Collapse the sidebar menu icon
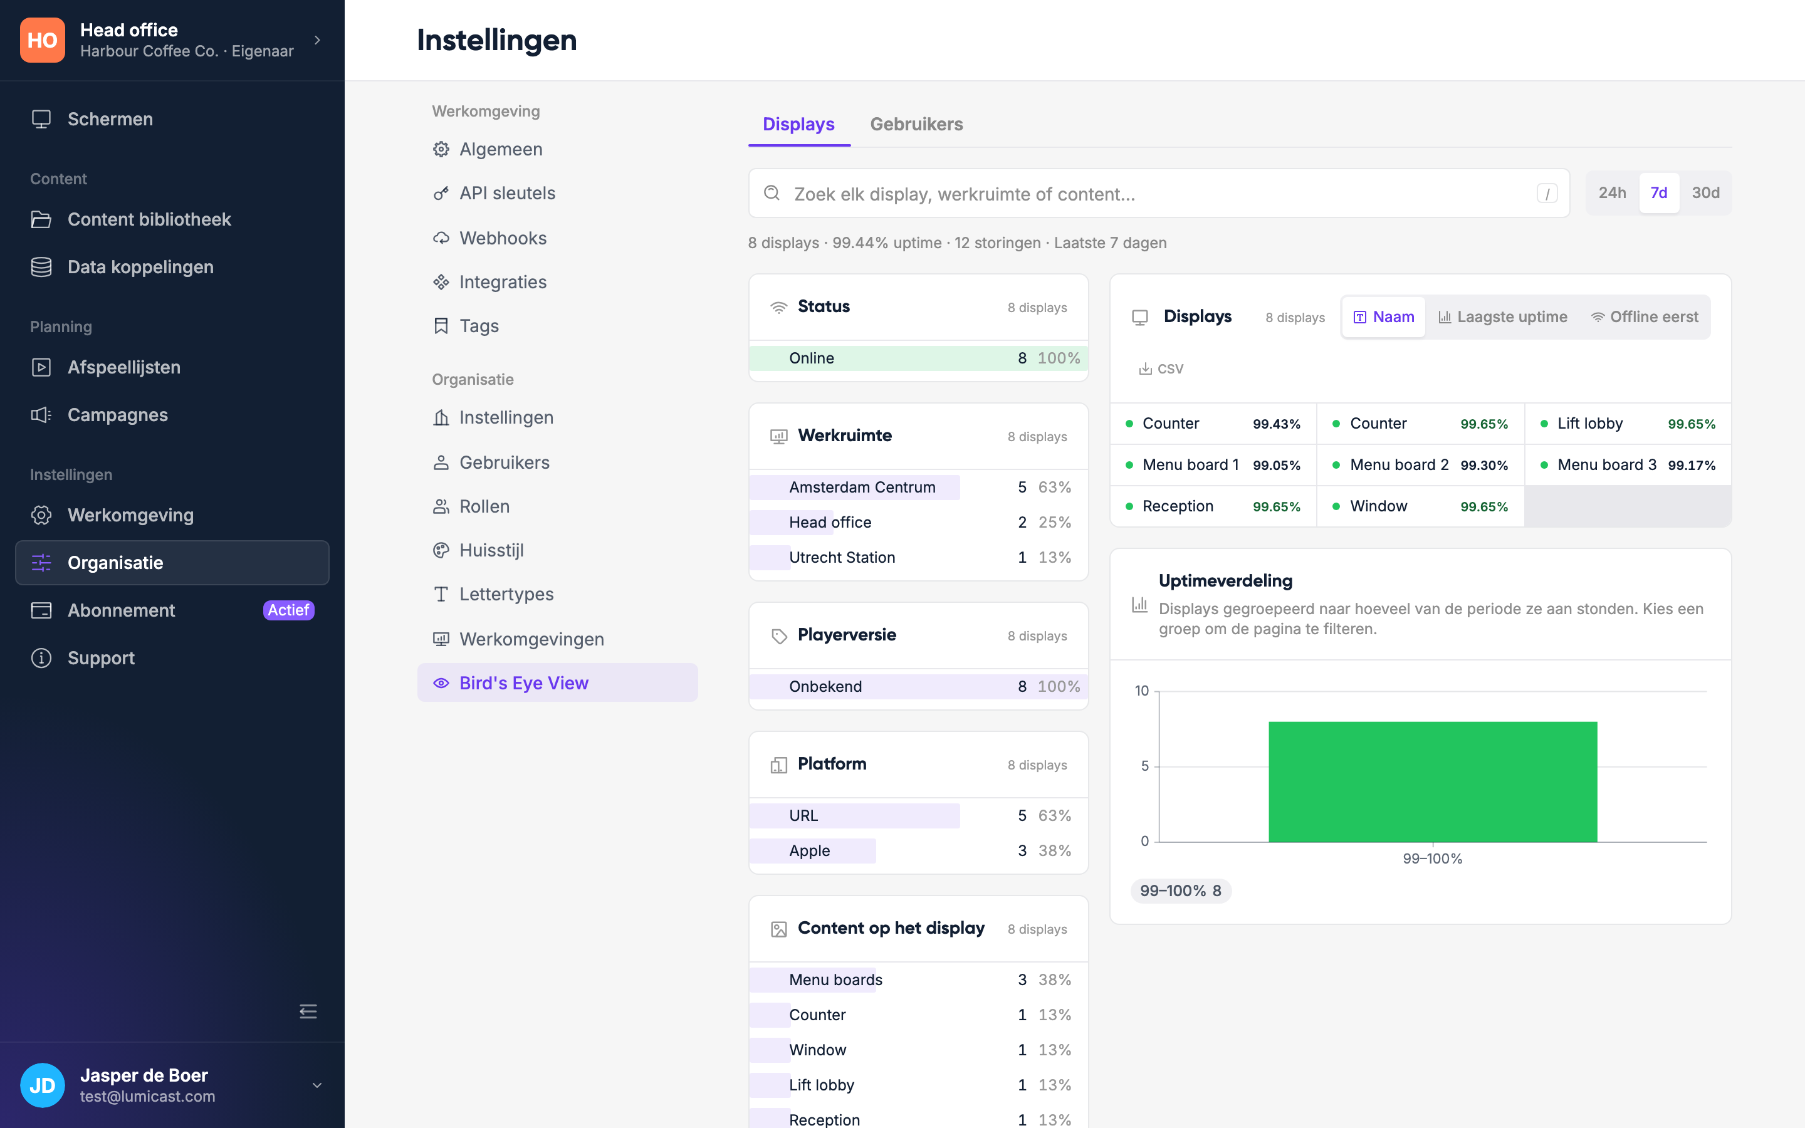Screen dimensions: 1805x1128 point(308,1011)
